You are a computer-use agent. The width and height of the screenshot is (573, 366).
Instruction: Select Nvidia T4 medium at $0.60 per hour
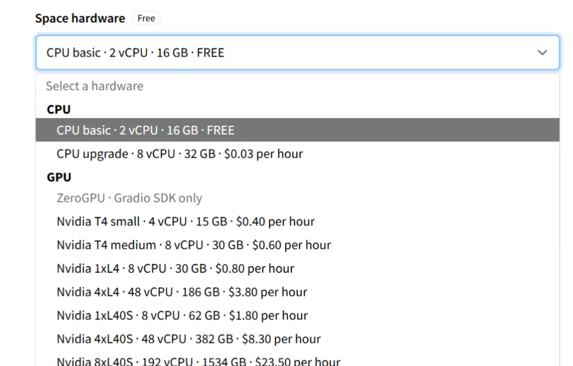pos(194,245)
